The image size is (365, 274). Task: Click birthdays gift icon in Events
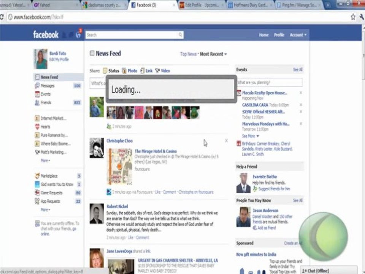[x=239, y=143]
